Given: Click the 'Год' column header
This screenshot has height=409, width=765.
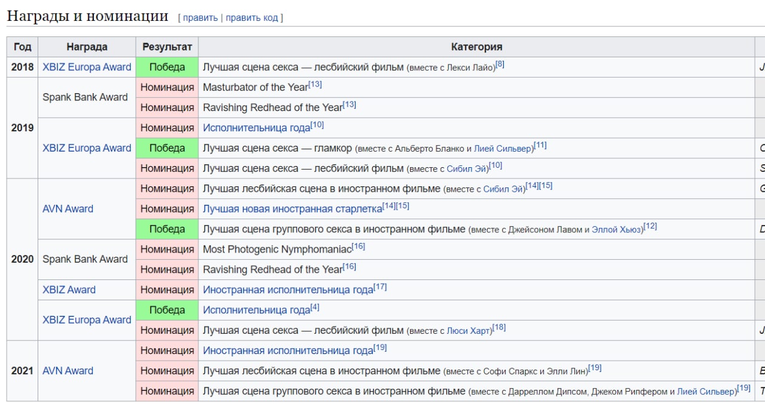Looking at the screenshot, I should (22, 47).
